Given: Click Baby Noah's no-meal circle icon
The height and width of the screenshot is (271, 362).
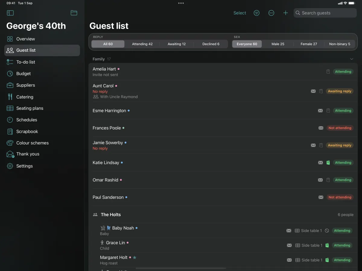Looking at the screenshot, I should pos(327,231).
